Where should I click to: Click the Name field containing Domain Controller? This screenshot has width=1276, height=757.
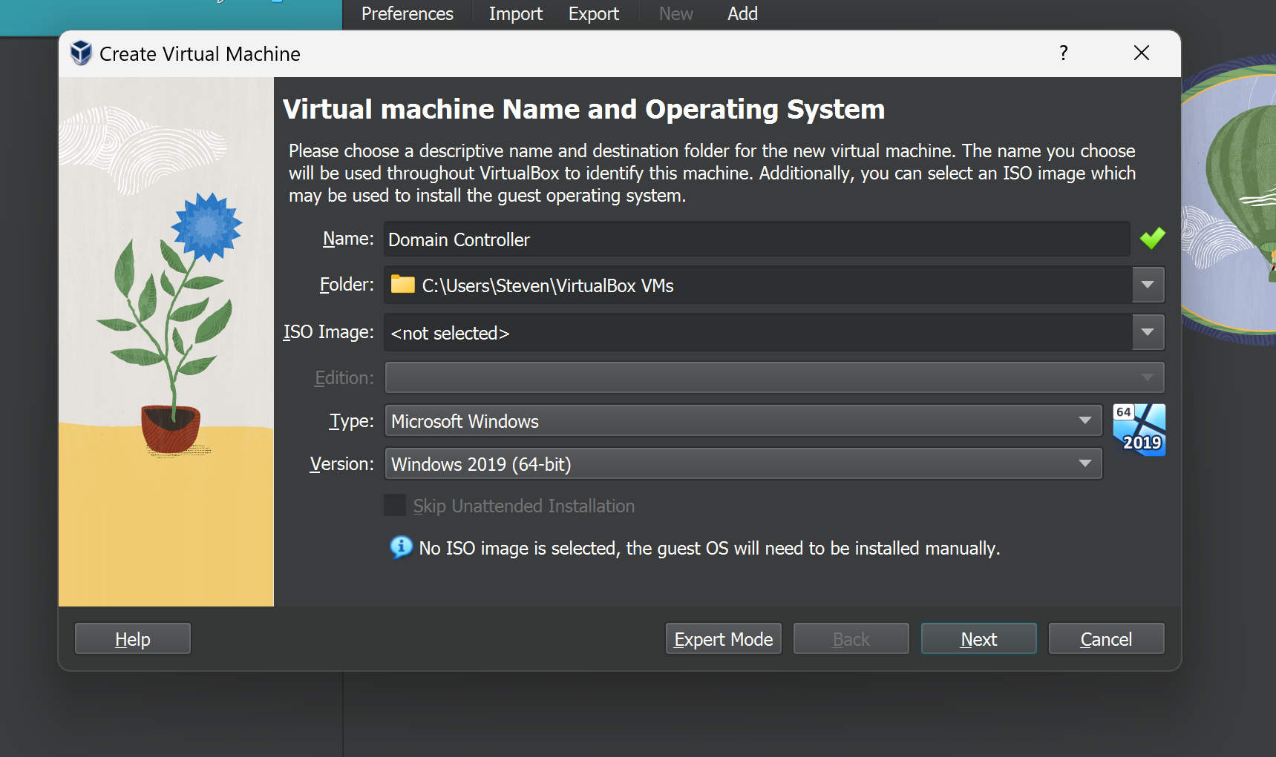(756, 239)
